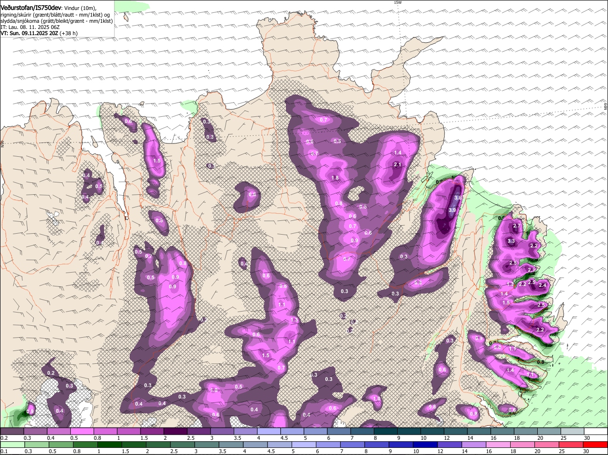Click the 'IT: Lau. 08. 11. 2025 06Z' line
Screen dimensions: 608x455
(x=30, y=27)
